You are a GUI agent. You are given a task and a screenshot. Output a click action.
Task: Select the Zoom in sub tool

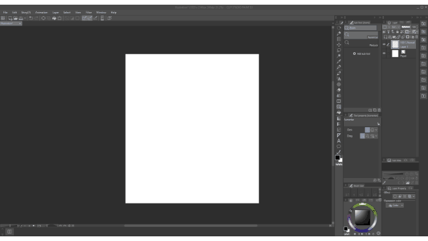[x=361, y=35]
